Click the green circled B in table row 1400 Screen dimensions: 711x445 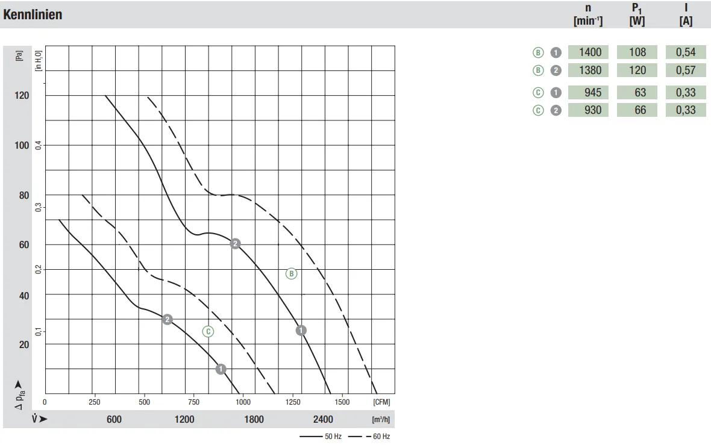point(538,52)
